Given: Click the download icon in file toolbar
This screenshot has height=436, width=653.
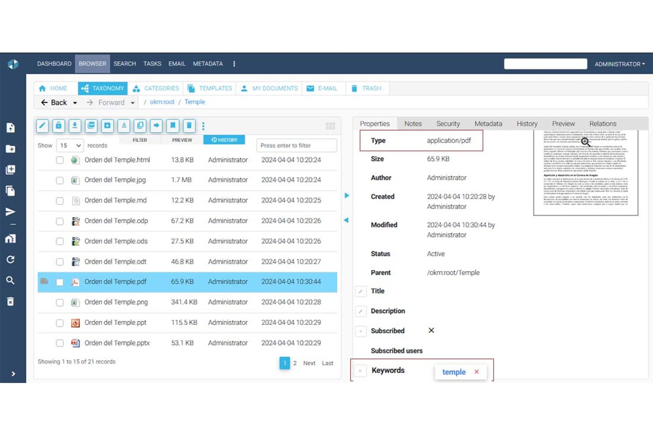Looking at the screenshot, I should 75,126.
